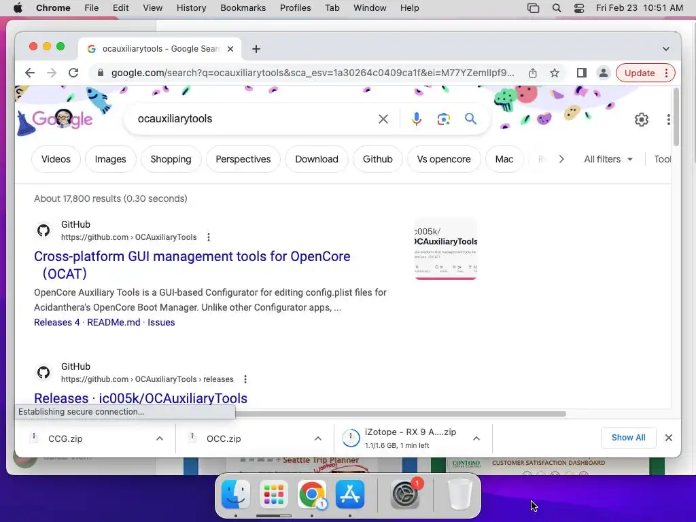Open the Releases 4 sitelink
The width and height of the screenshot is (696, 522).
57,323
